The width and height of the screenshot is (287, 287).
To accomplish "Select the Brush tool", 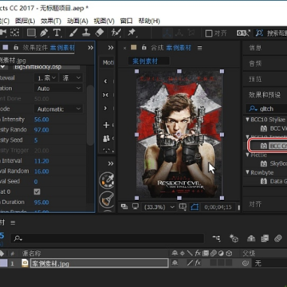I will pos(73,33).
